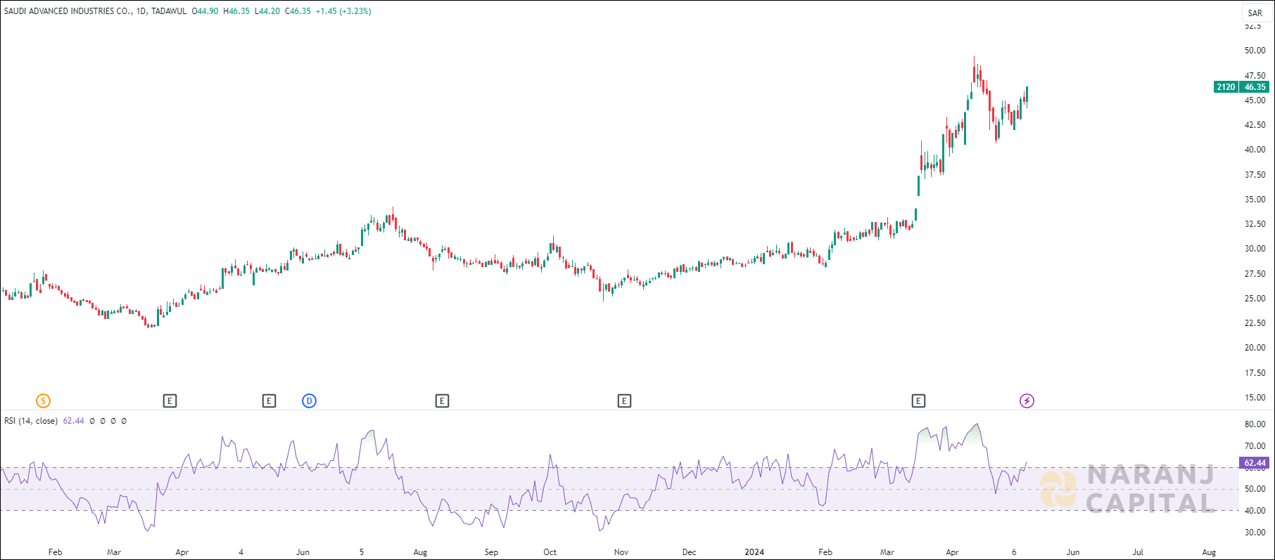1275x560 pixels.
Task: Click the green 2120 countdown label
Action: pyautogui.click(x=1226, y=87)
